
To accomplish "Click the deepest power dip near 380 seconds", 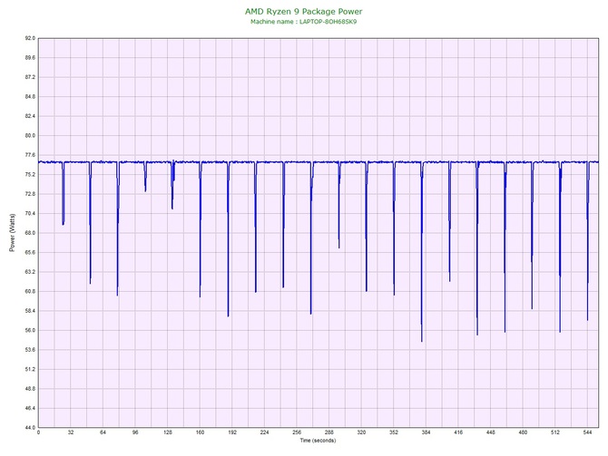I will click(422, 252).
